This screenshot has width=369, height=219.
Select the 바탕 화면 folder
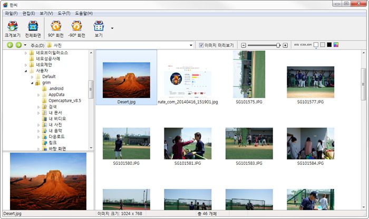pos(57,148)
